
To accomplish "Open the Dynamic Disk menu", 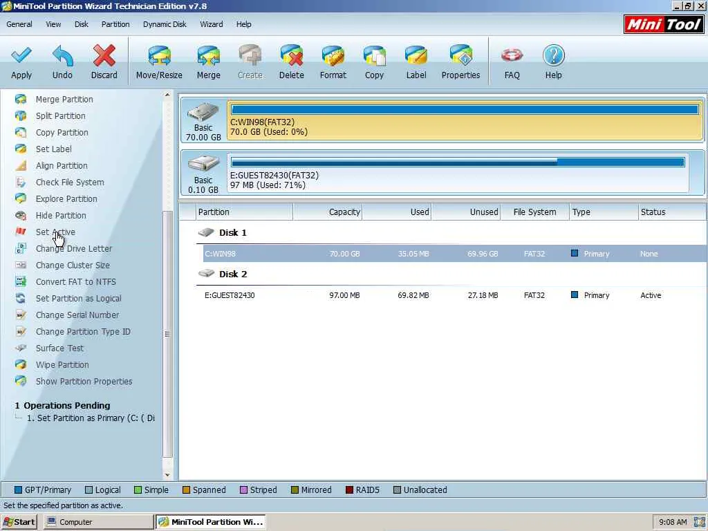I will (165, 24).
